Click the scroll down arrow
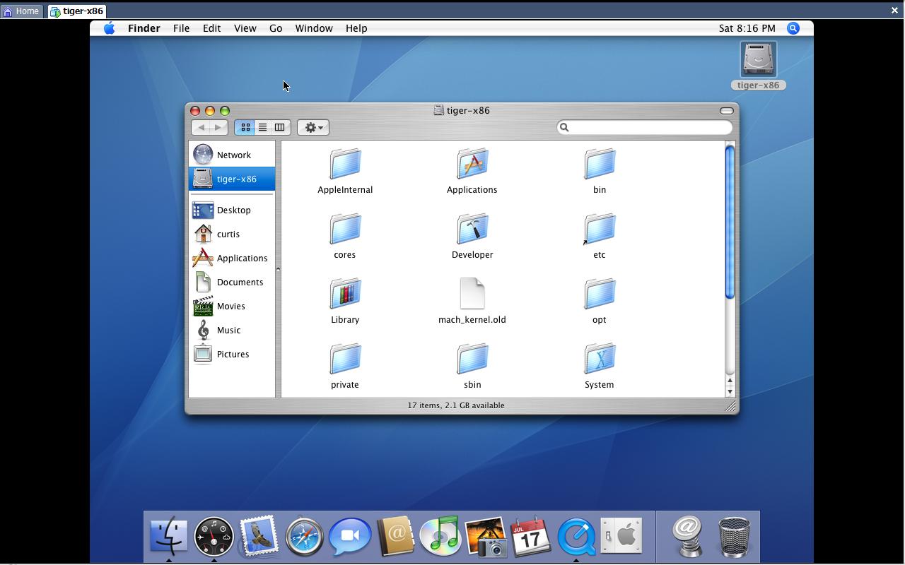Screen dimensions: 905x565 (730, 391)
